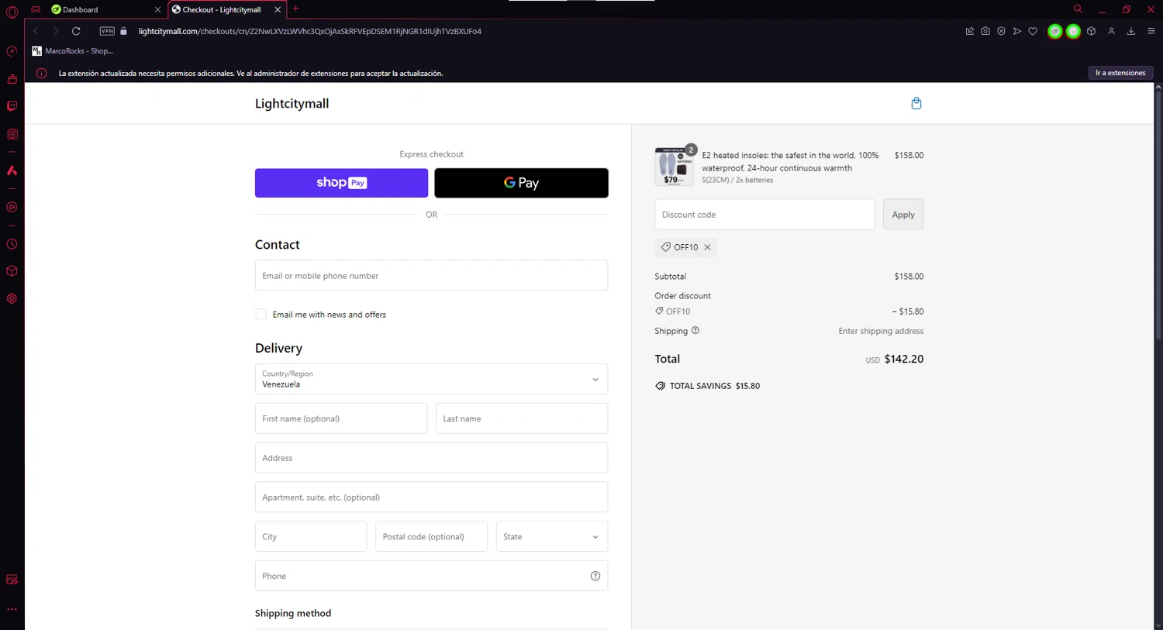Click the extension warning info icon
This screenshot has height=630, width=1163.
(42, 73)
